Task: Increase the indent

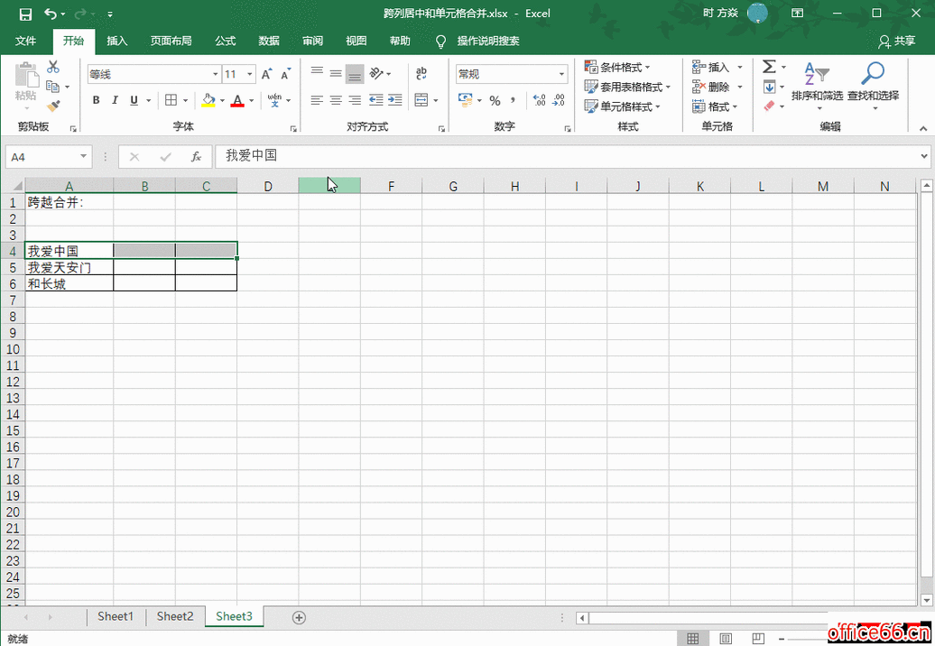Action: click(x=394, y=100)
